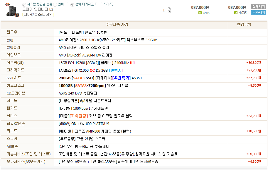Click the +33,200원 case price change
The height and width of the screenshot is (170, 268).
coord(254,116)
